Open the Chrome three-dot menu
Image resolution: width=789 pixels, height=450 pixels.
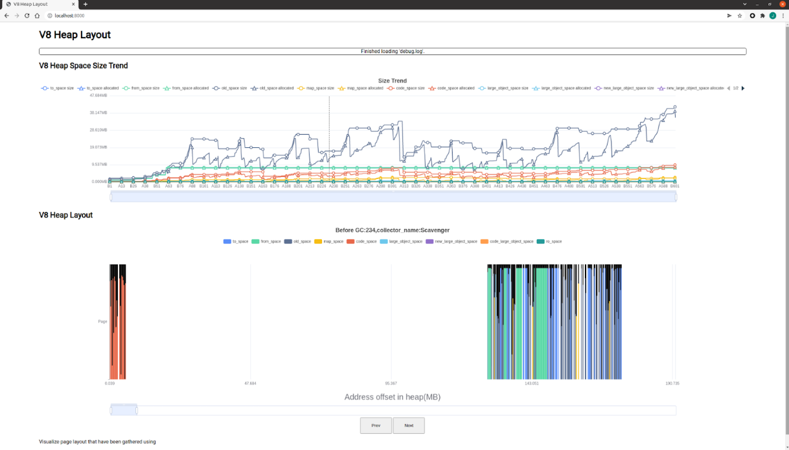(783, 16)
